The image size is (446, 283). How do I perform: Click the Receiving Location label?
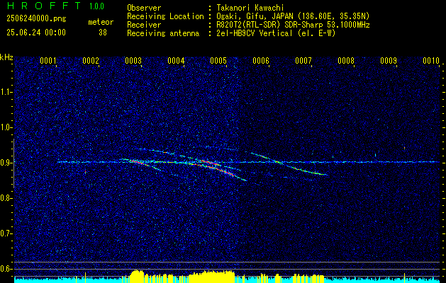(x=165, y=16)
